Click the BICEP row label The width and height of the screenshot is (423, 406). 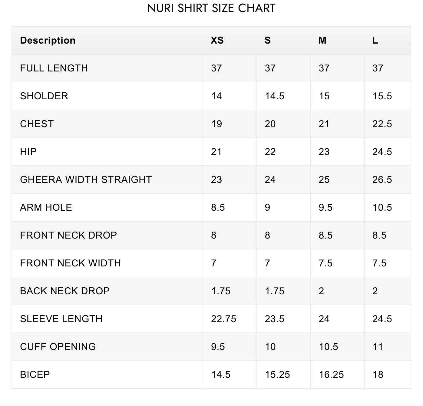(x=35, y=375)
